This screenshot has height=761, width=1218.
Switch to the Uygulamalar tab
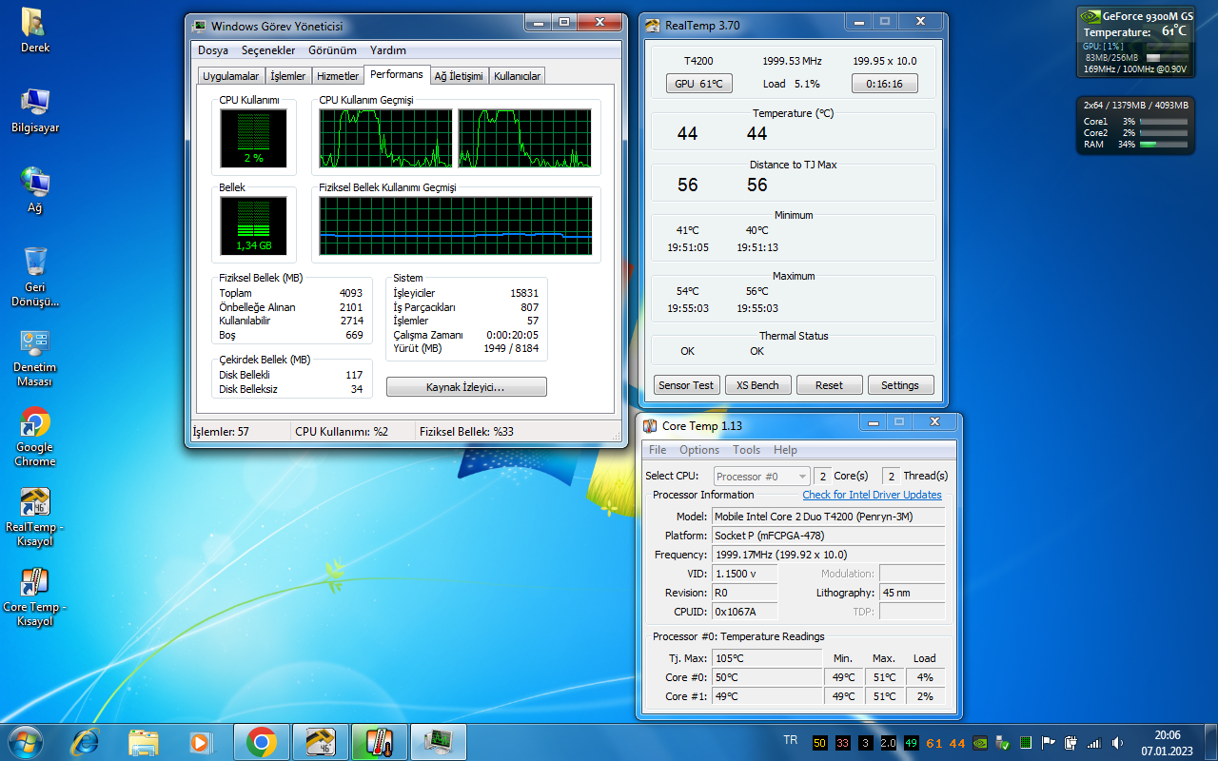tap(231, 76)
